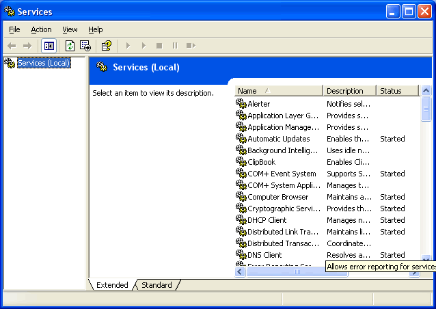Sort services by the Status column header
The width and height of the screenshot is (436, 309).
[x=396, y=91]
